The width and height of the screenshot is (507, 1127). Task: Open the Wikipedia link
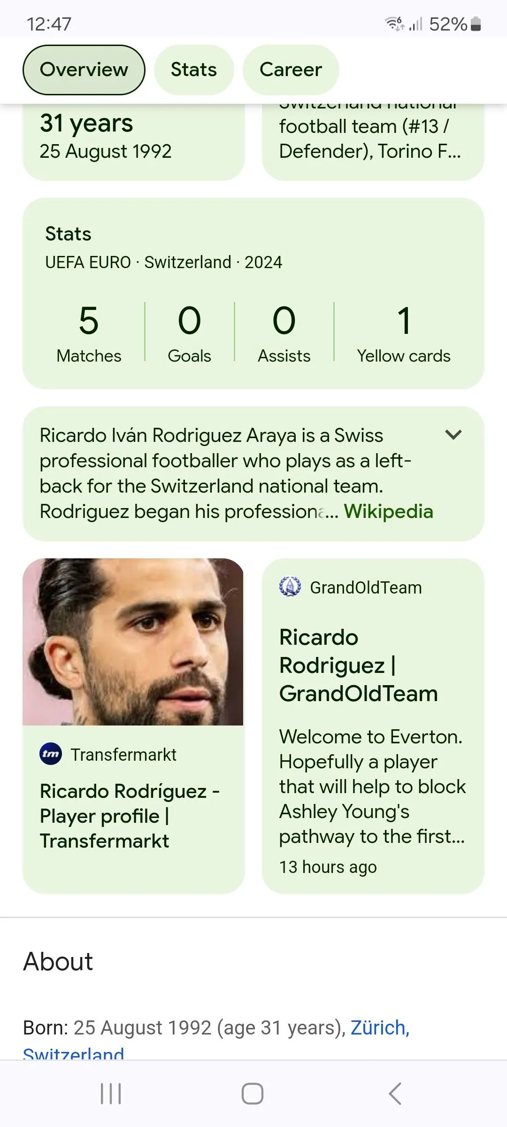(388, 511)
